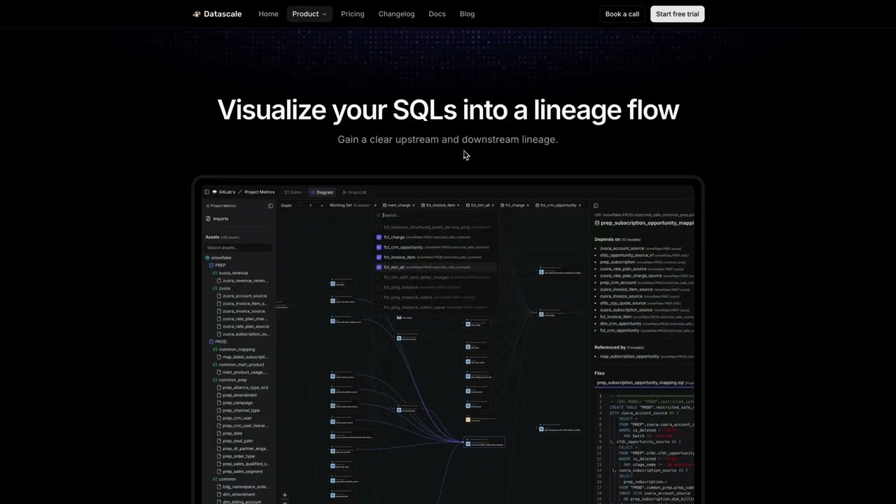Click the Book a call button
Screen dimensions: 896x504
point(622,14)
